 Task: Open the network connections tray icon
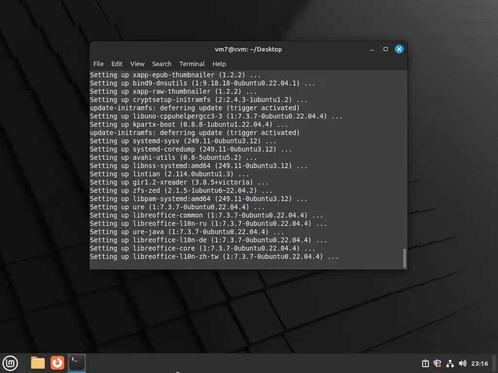(450, 363)
